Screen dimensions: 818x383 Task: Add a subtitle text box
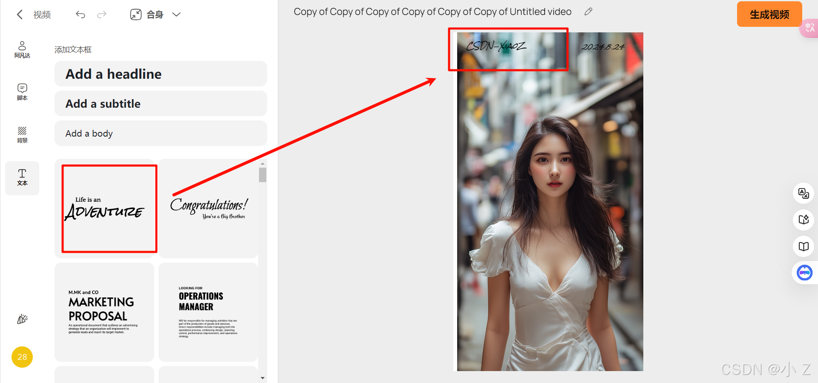point(161,103)
